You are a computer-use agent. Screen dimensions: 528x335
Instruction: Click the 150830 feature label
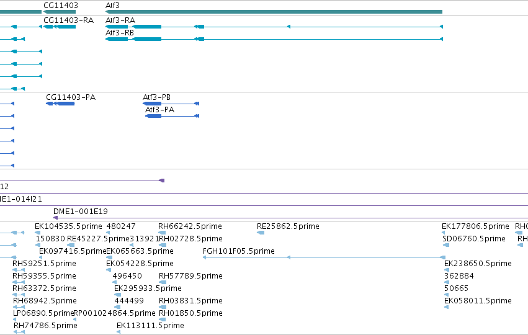(50, 239)
